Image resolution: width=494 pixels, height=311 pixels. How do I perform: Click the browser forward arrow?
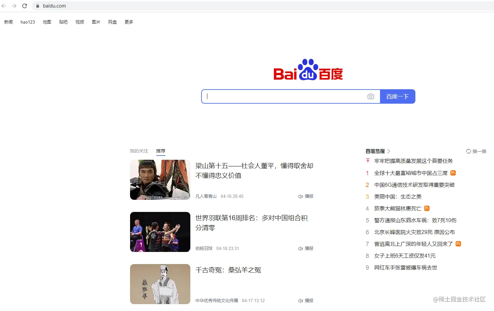(14, 6)
